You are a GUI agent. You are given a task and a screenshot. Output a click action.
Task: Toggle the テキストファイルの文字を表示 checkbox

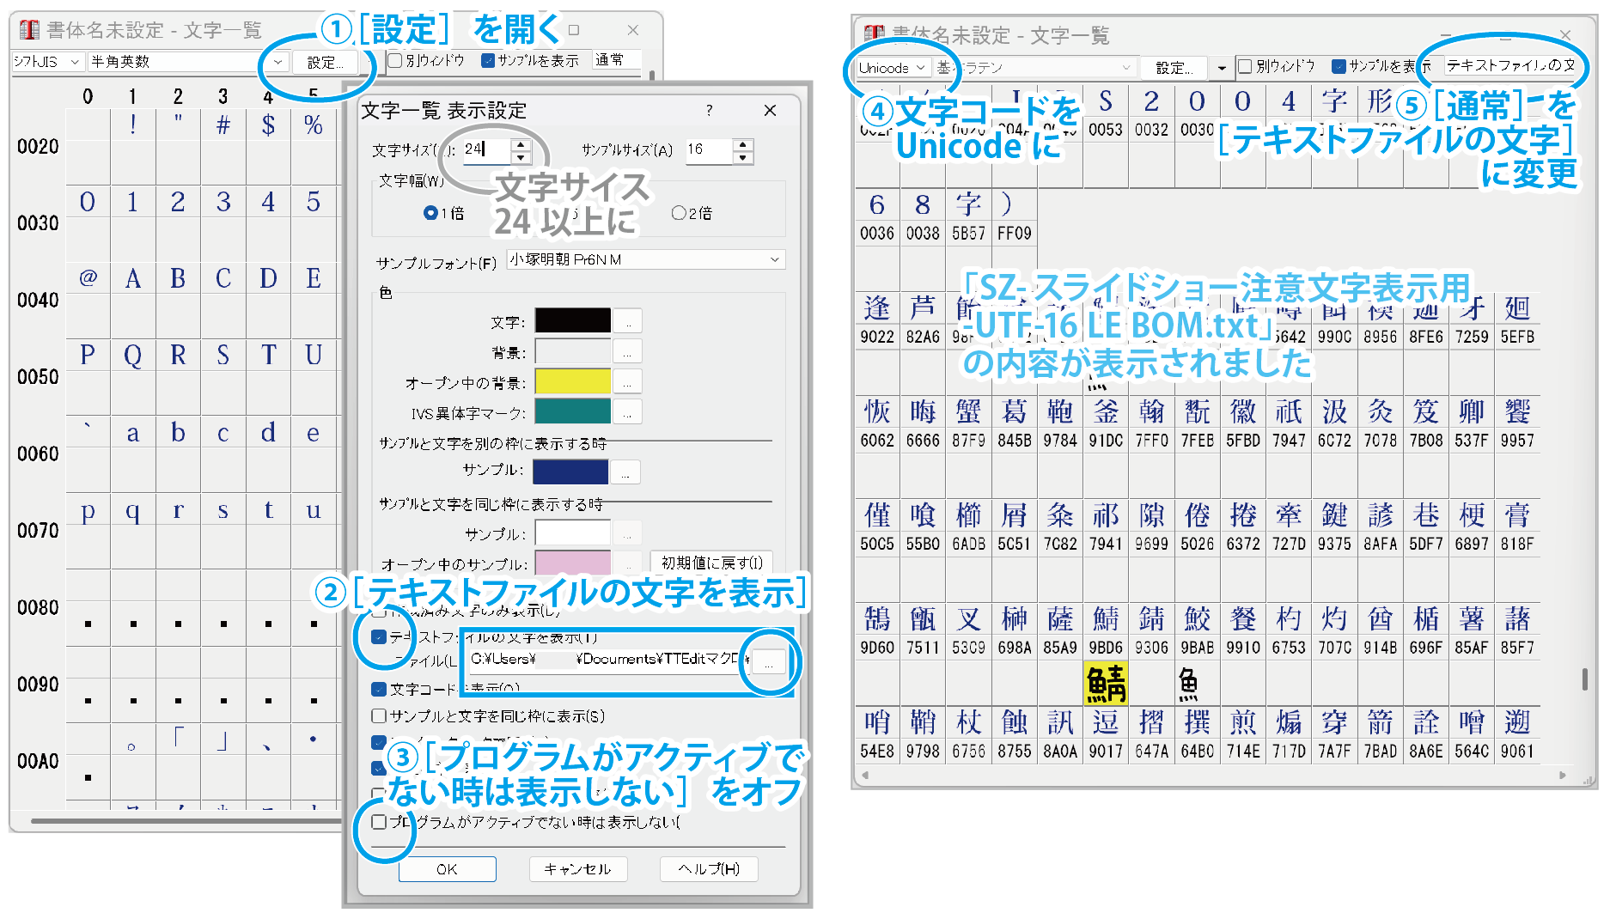[x=379, y=637]
